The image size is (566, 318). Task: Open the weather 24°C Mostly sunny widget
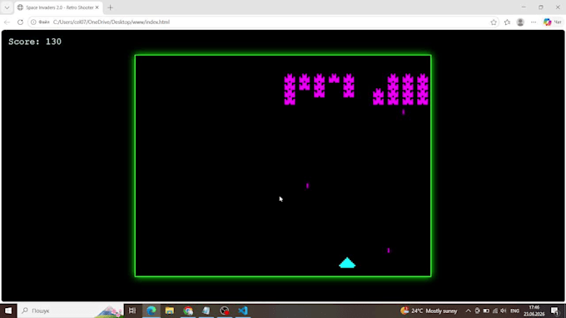pyautogui.click(x=429, y=311)
